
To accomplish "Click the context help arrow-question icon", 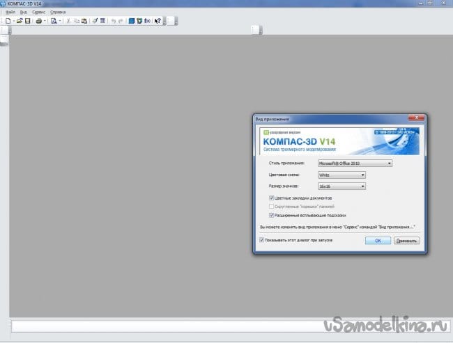I will pos(158,21).
